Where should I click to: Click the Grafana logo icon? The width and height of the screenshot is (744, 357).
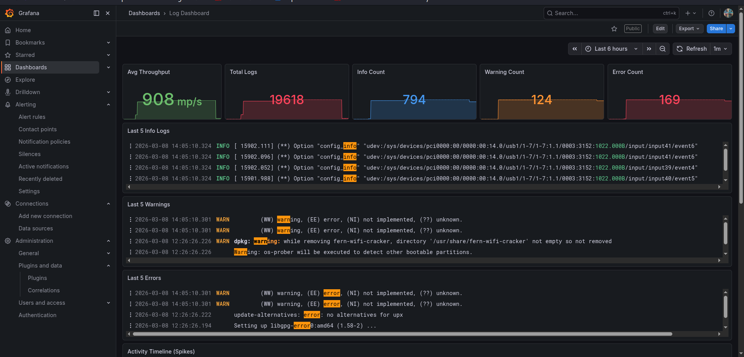[10, 13]
